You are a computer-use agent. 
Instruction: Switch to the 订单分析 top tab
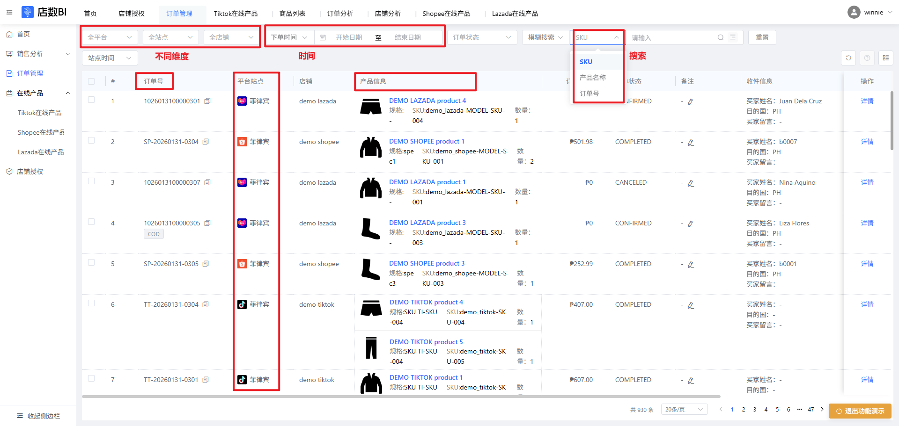(x=340, y=14)
